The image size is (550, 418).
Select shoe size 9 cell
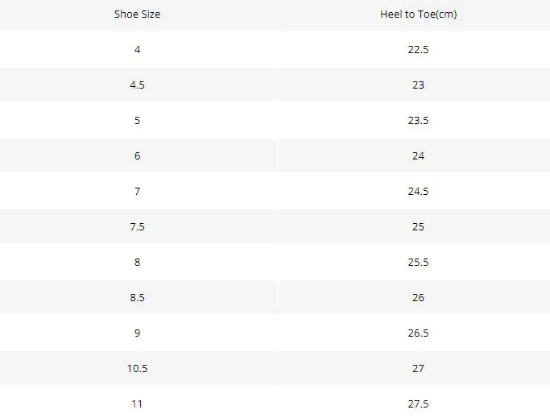pyautogui.click(x=137, y=333)
